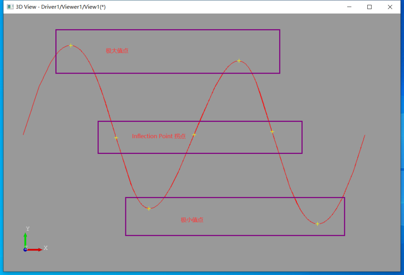Click the red label 极小值点
The image size is (404, 275).
click(x=192, y=220)
